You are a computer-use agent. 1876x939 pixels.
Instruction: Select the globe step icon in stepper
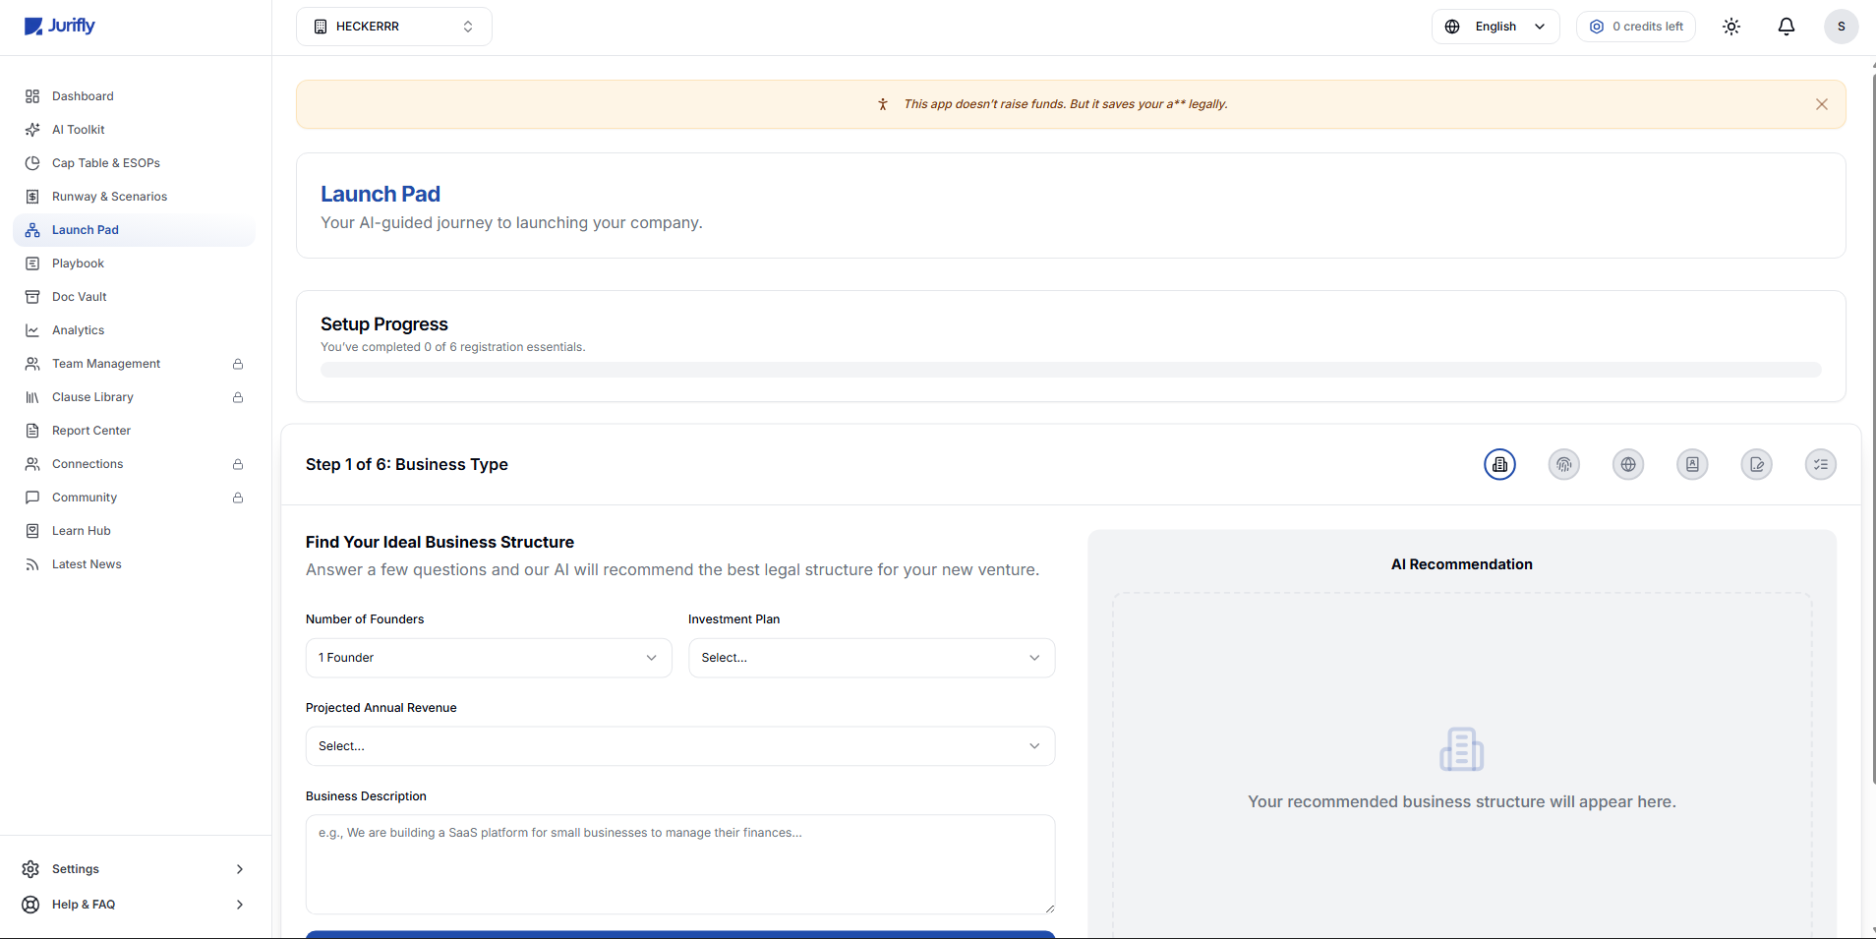click(x=1628, y=464)
